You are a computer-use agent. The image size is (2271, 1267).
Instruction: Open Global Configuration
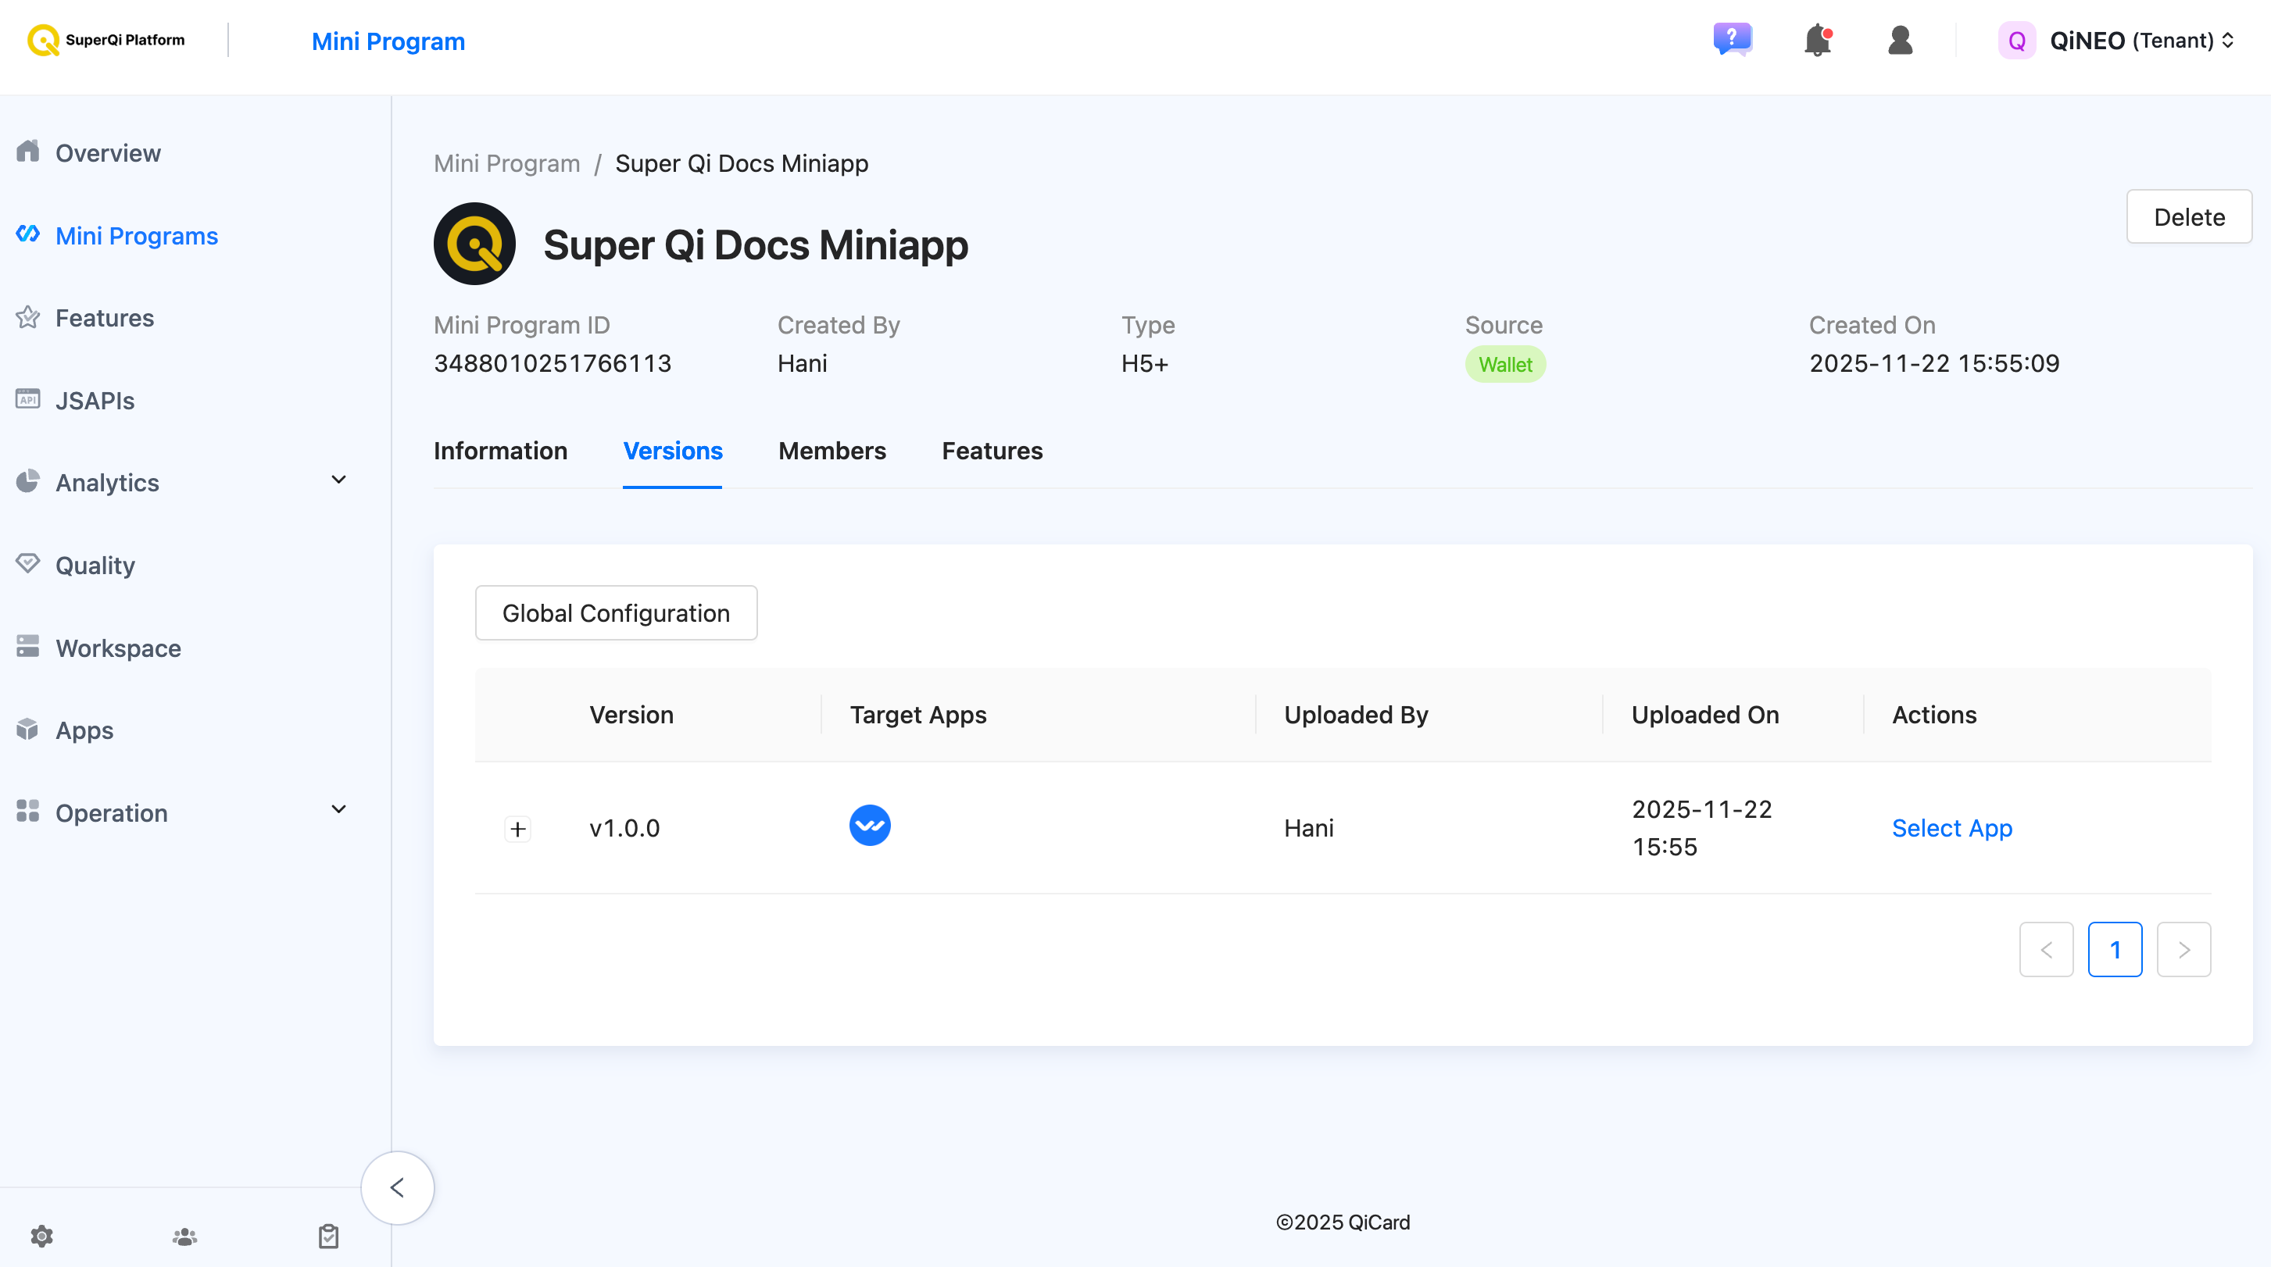(x=615, y=613)
